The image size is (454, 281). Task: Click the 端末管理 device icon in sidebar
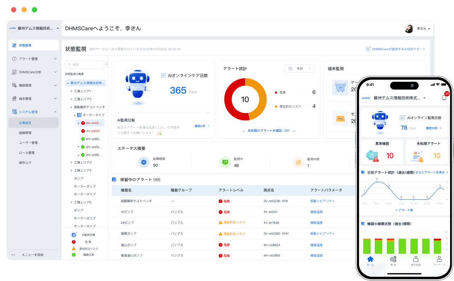point(14,98)
